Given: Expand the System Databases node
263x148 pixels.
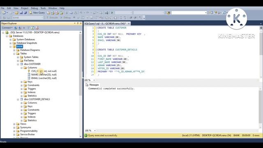Looking at the screenshot, I should [11, 39].
